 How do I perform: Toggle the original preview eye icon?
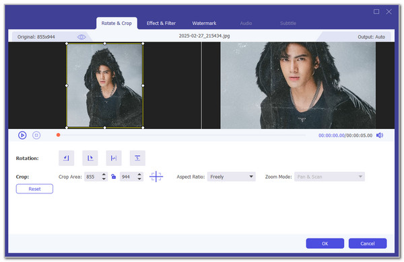[81, 37]
